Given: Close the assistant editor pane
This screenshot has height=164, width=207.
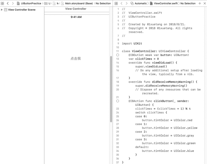Looking at the screenshot, I should [205, 3].
